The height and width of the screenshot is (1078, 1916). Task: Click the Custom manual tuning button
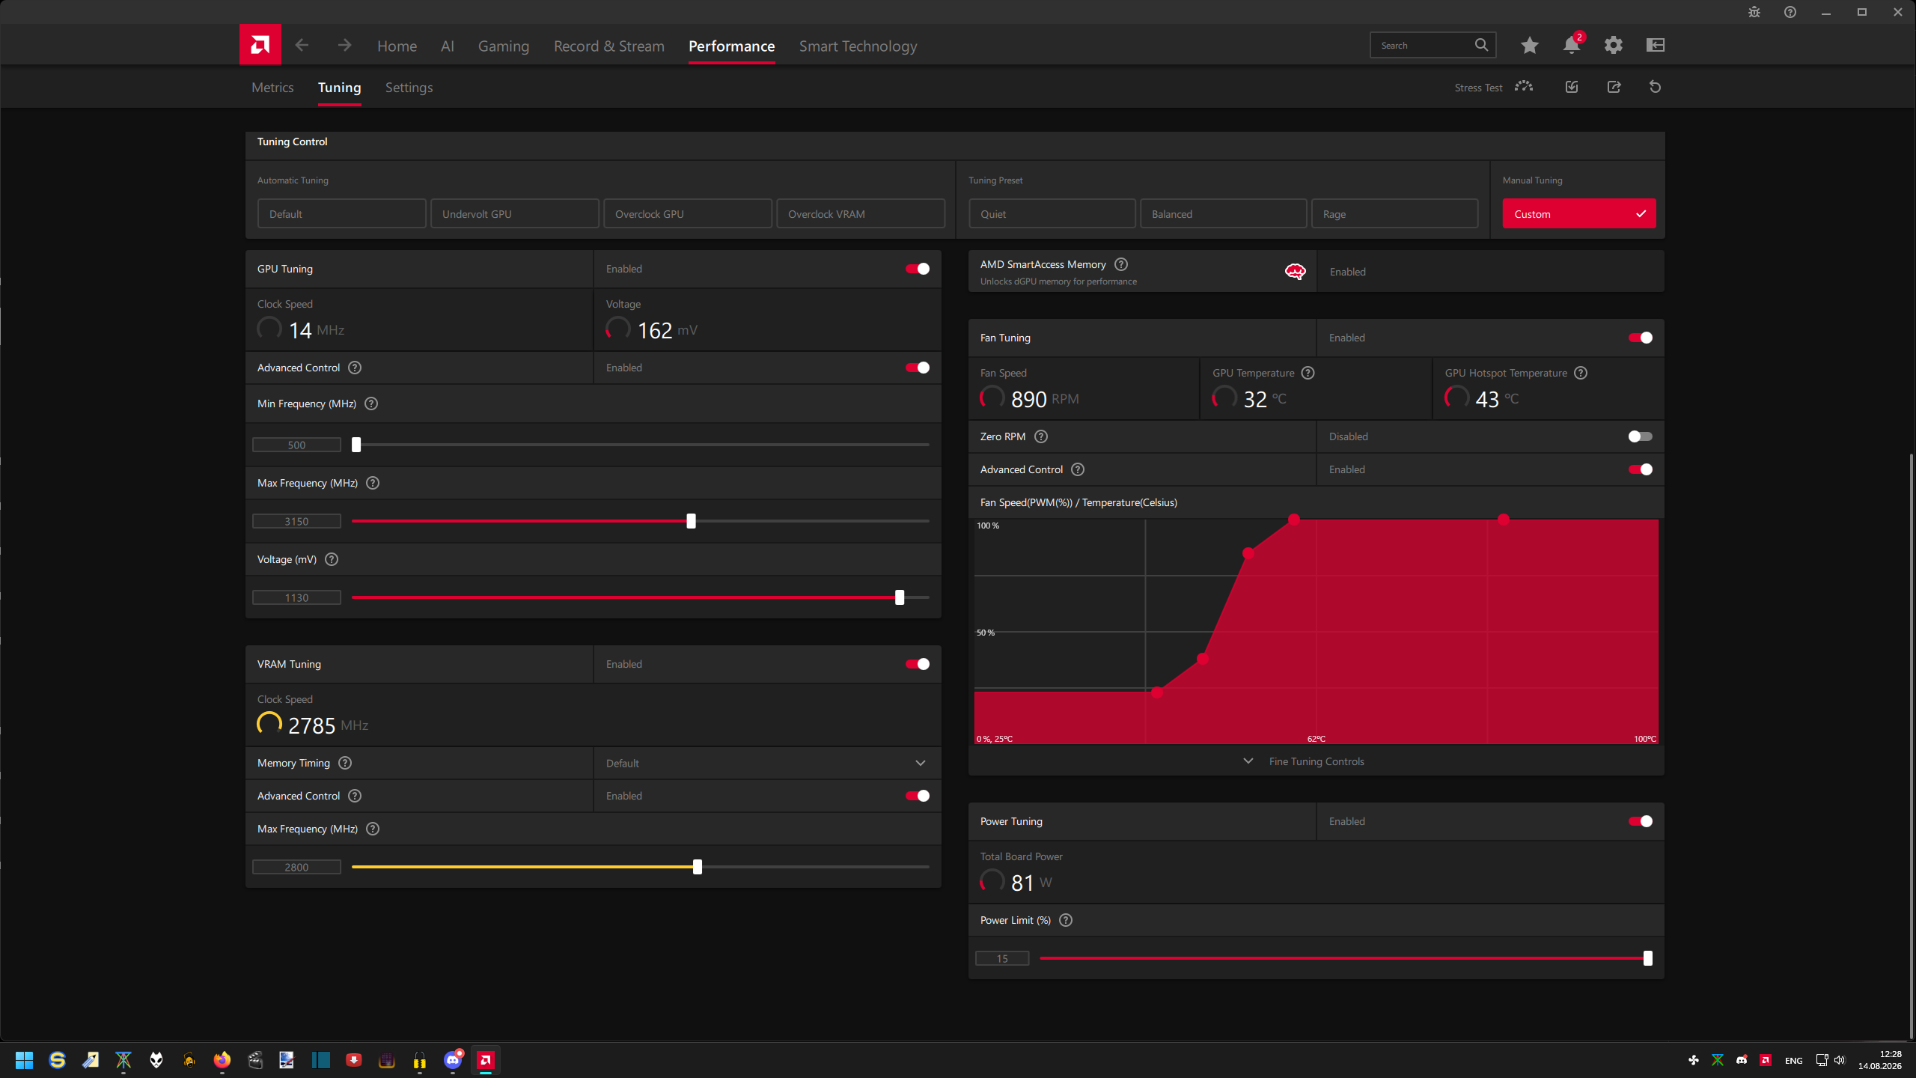tap(1579, 213)
